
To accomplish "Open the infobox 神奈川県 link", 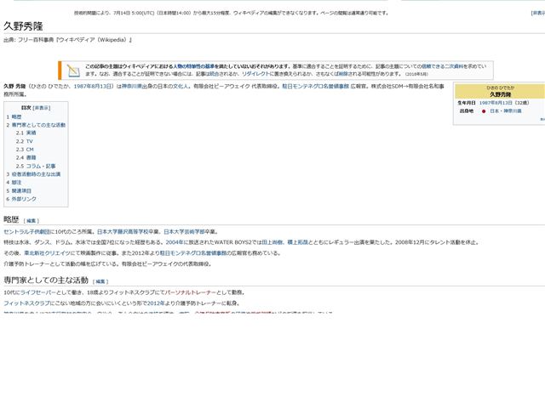I will tap(513, 111).
